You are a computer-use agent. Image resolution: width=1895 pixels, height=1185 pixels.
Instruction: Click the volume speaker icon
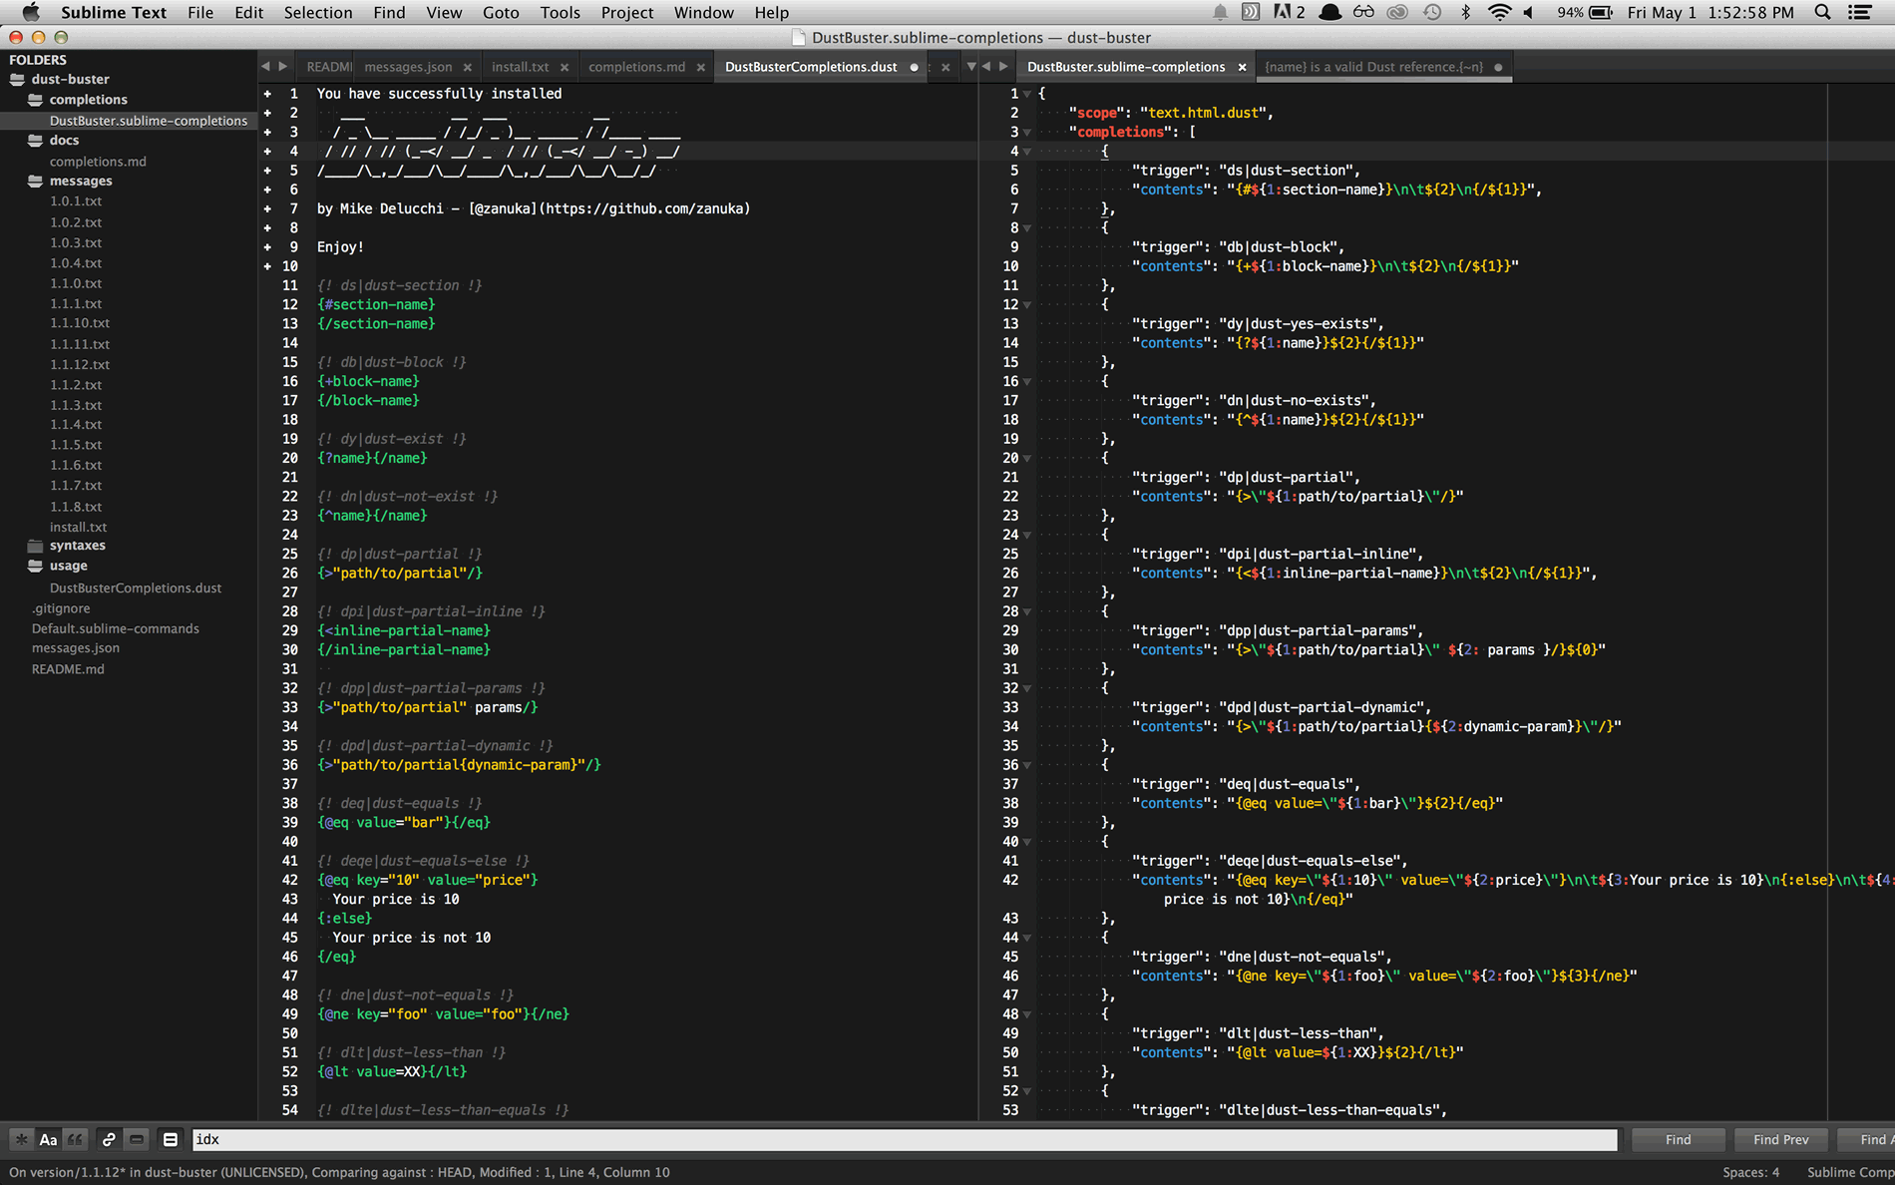[x=1529, y=12]
